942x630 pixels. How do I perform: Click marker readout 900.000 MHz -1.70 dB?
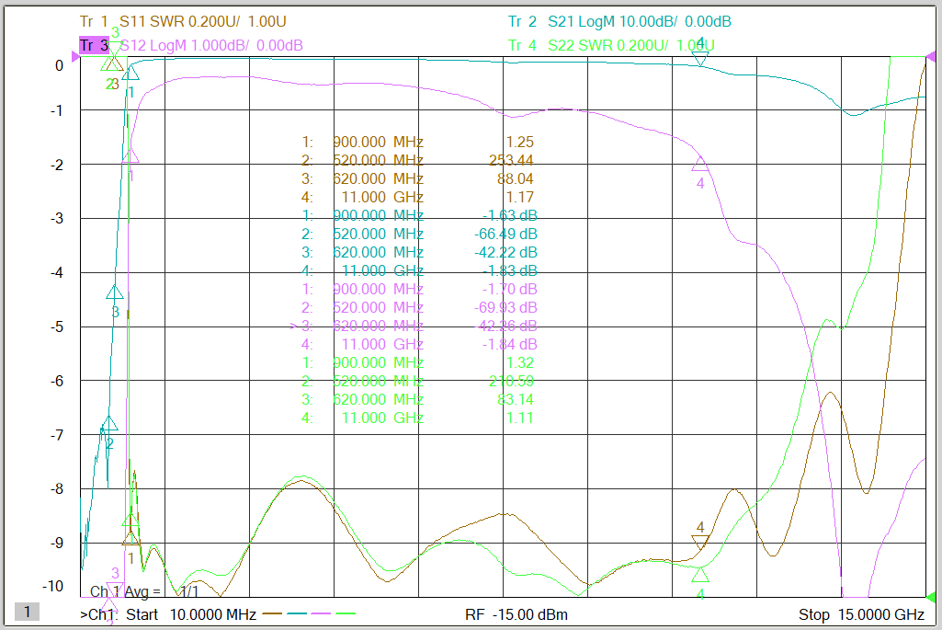pyautogui.click(x=419, y=289)
